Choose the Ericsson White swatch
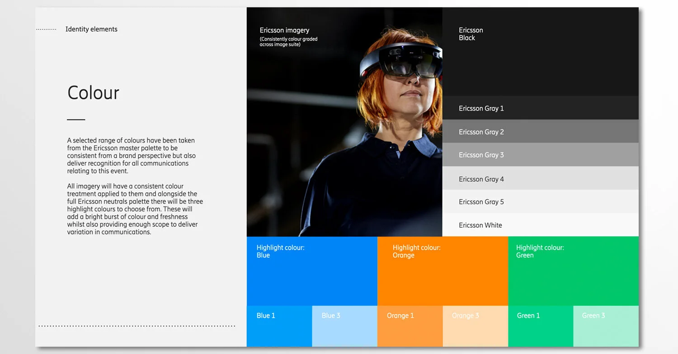Screen dimensions: 678x354 (540, 225)
